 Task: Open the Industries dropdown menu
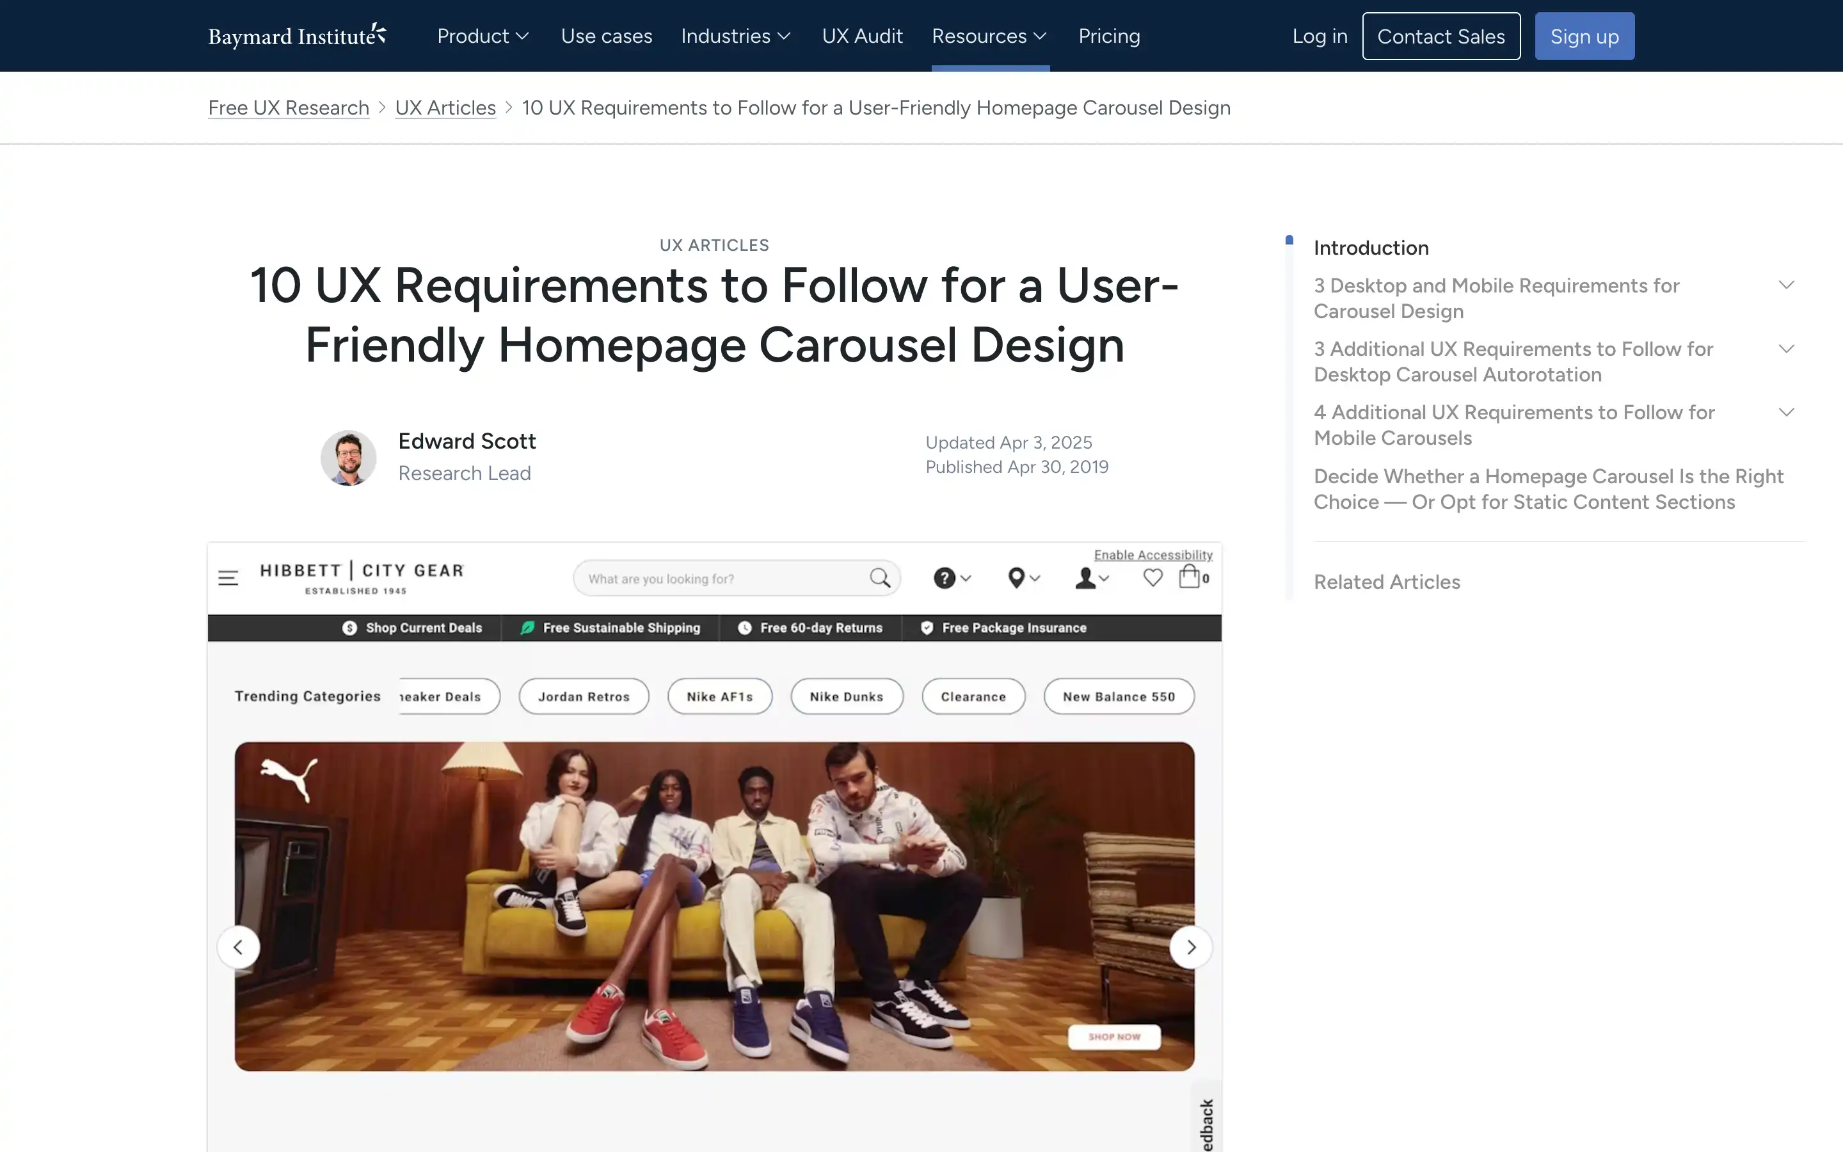tap(736, 36)
